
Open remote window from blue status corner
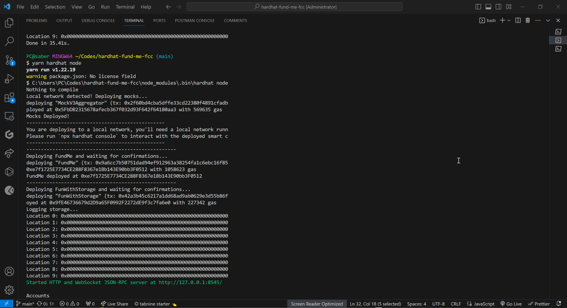(x=7, y=304)
